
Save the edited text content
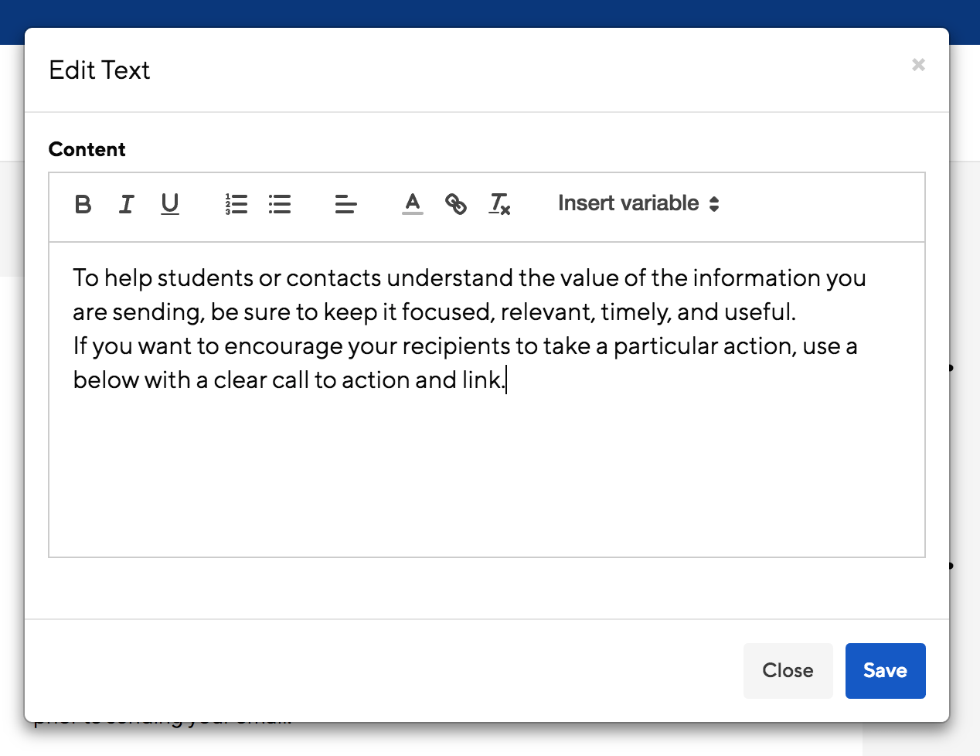[885, 670]
